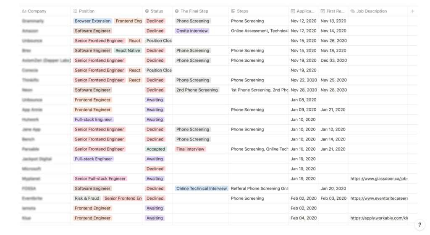Click Declined status in Online Technical Interview row

point(155,189)
